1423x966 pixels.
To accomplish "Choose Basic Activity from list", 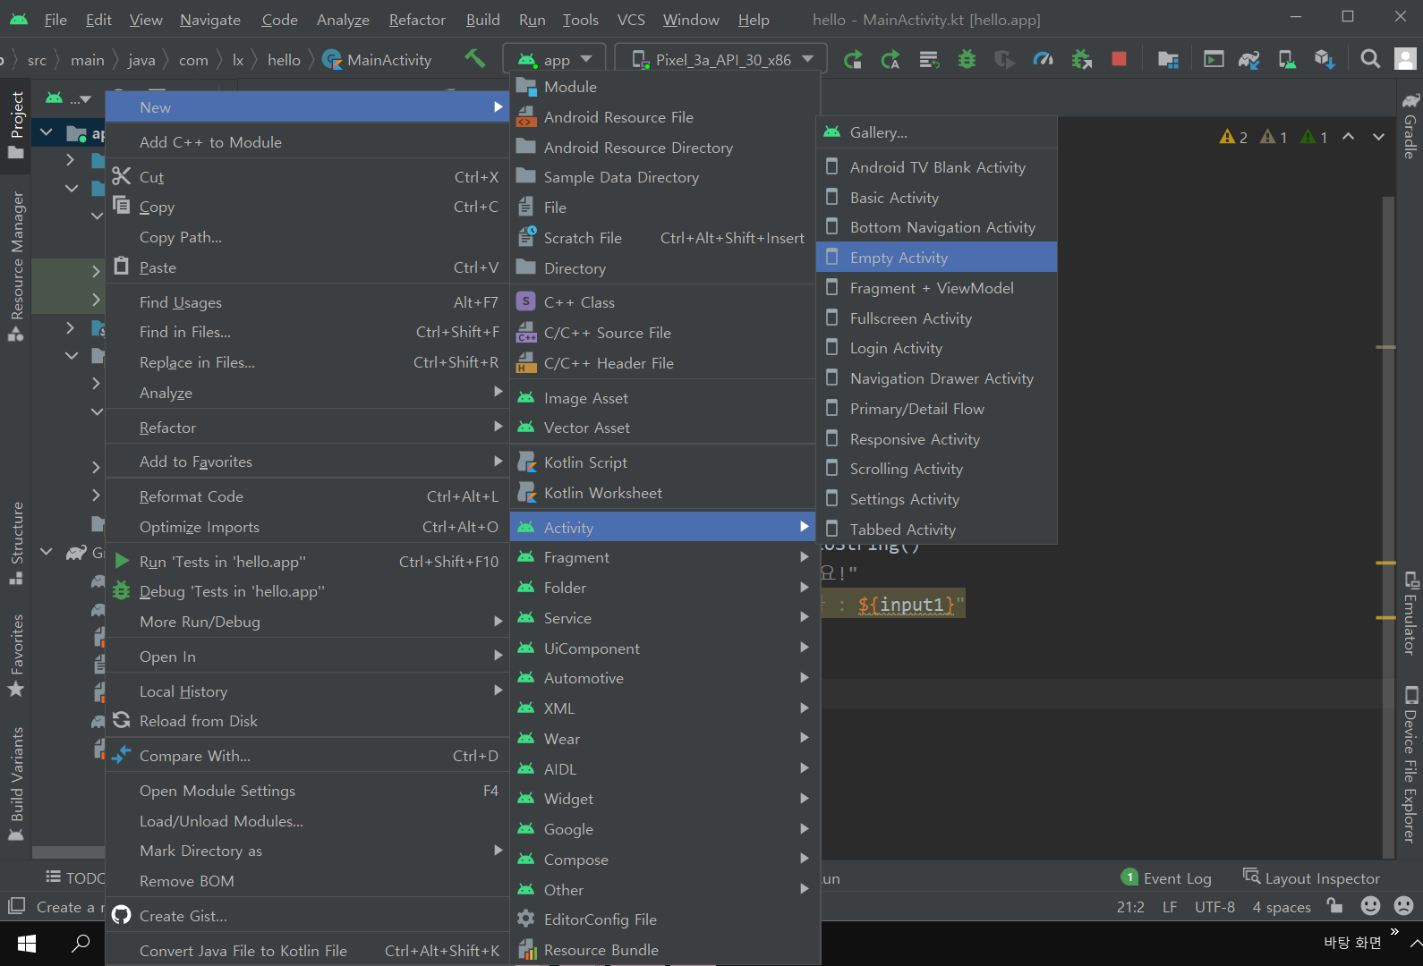I will pos(937,198).
